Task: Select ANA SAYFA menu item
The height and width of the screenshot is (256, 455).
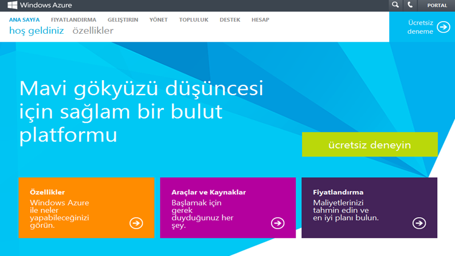Action: coord(24,19)
